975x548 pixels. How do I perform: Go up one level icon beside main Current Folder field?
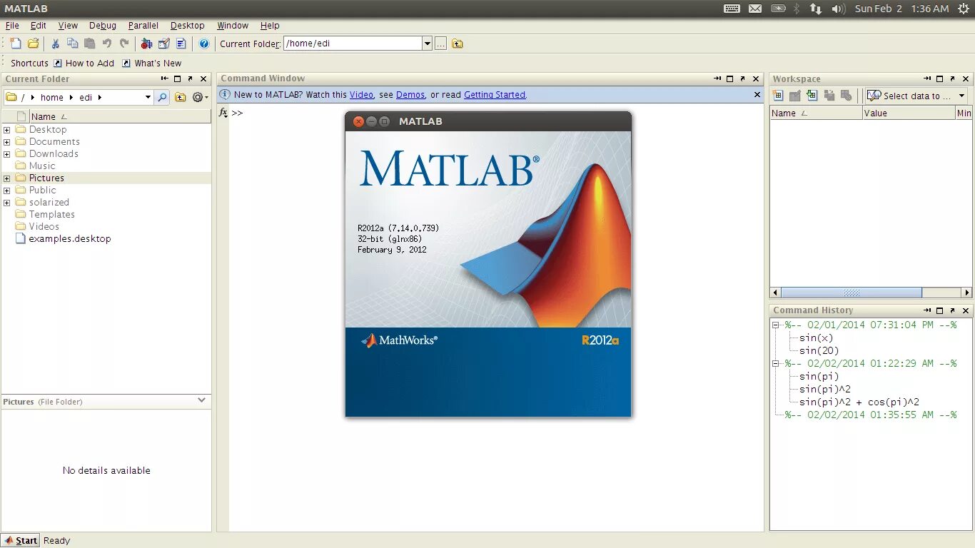[458, 44]
